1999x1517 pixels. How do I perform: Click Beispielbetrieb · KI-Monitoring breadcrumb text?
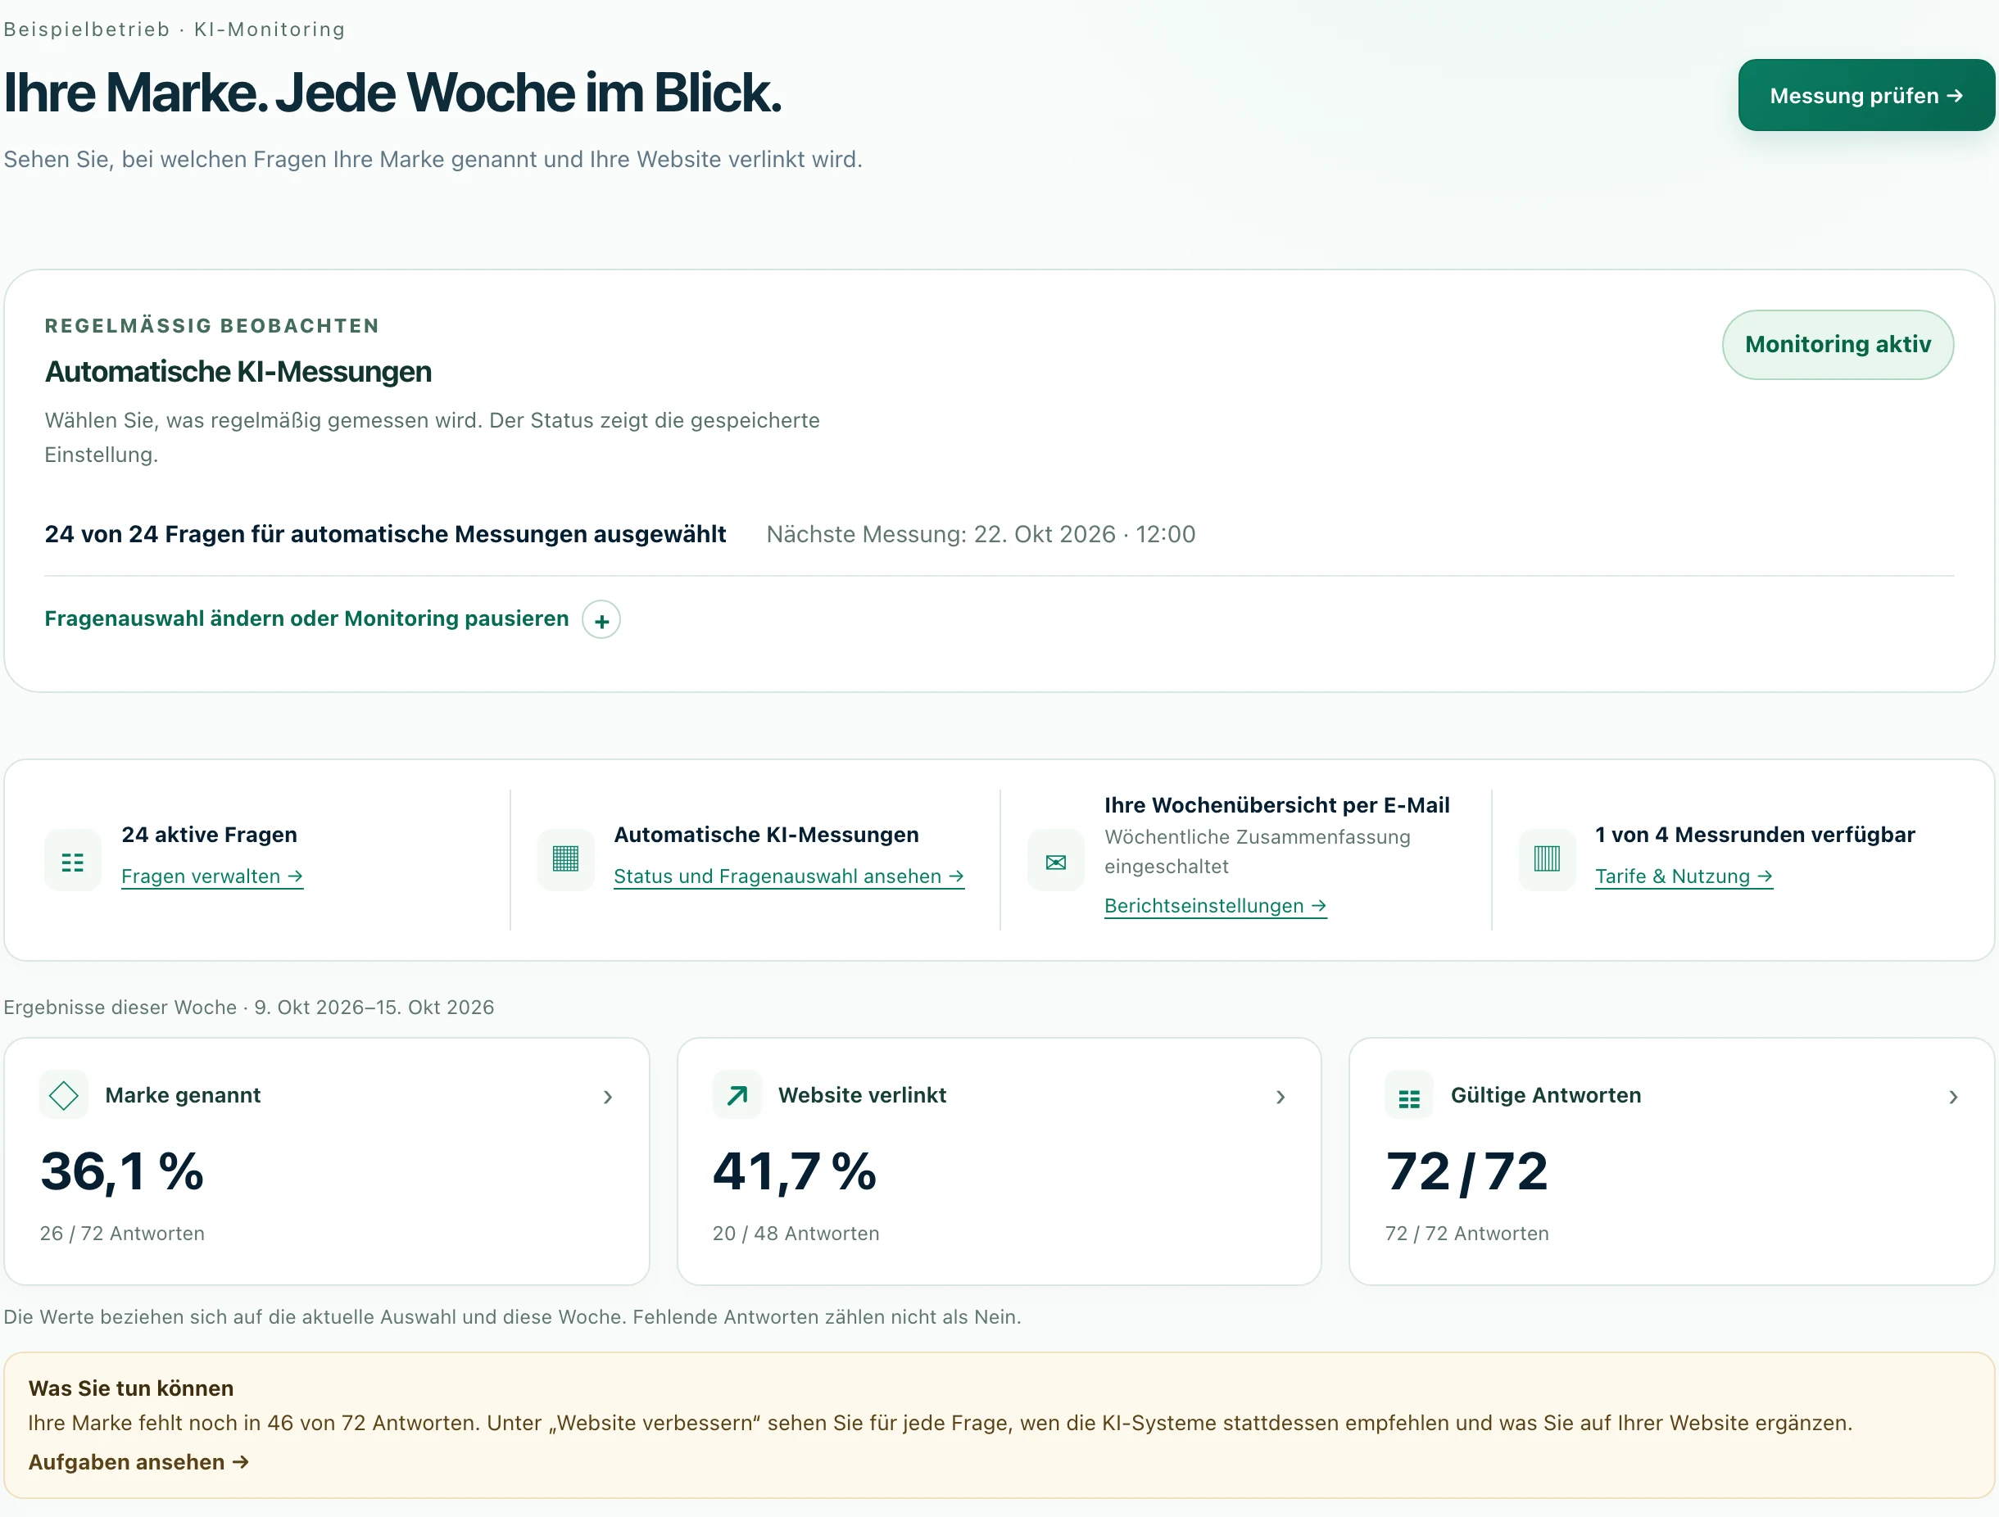pos(175,29)
